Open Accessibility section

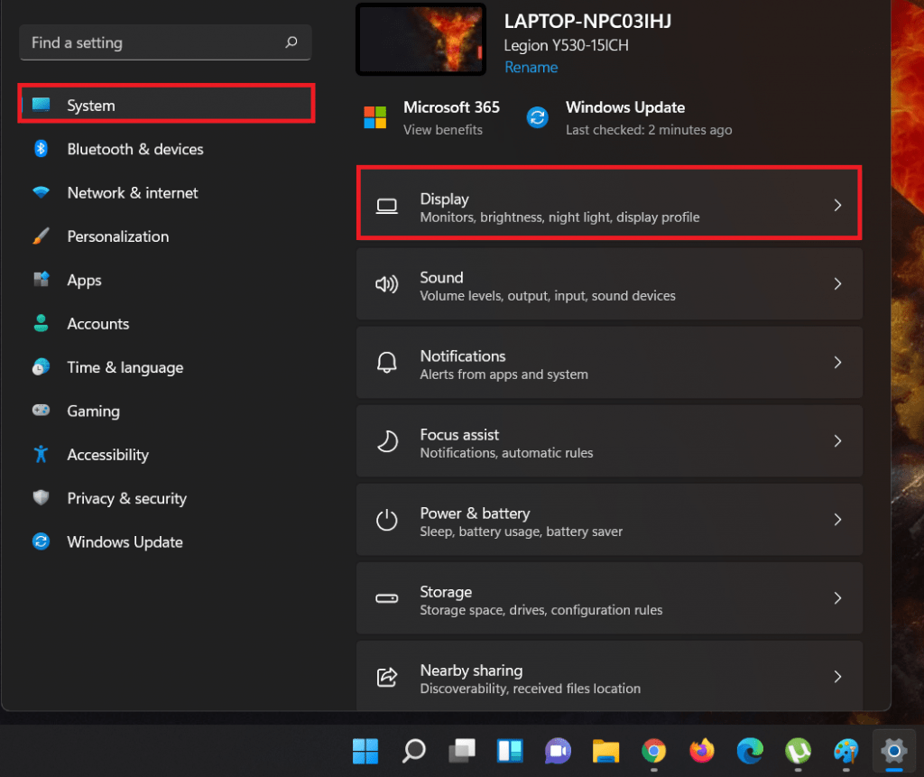pyautogui.click(x=108, y=455)
